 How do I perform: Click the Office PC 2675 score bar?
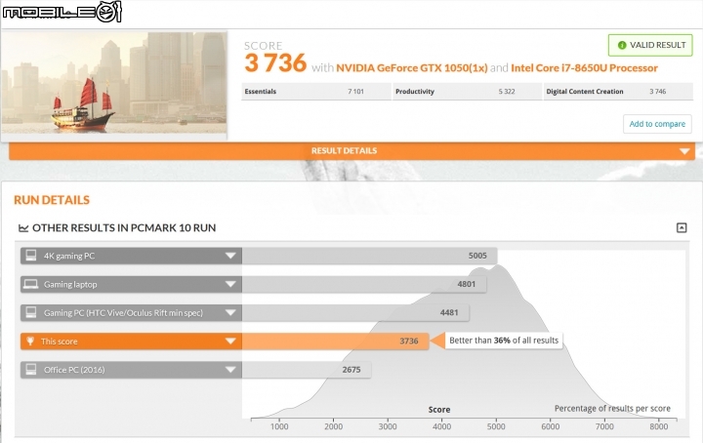307,370
